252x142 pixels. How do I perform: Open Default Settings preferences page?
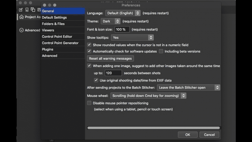63,17
